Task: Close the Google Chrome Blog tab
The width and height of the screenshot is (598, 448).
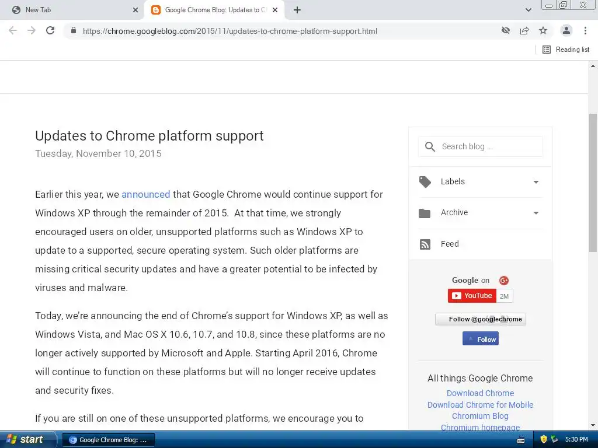Action: [275, 10]
